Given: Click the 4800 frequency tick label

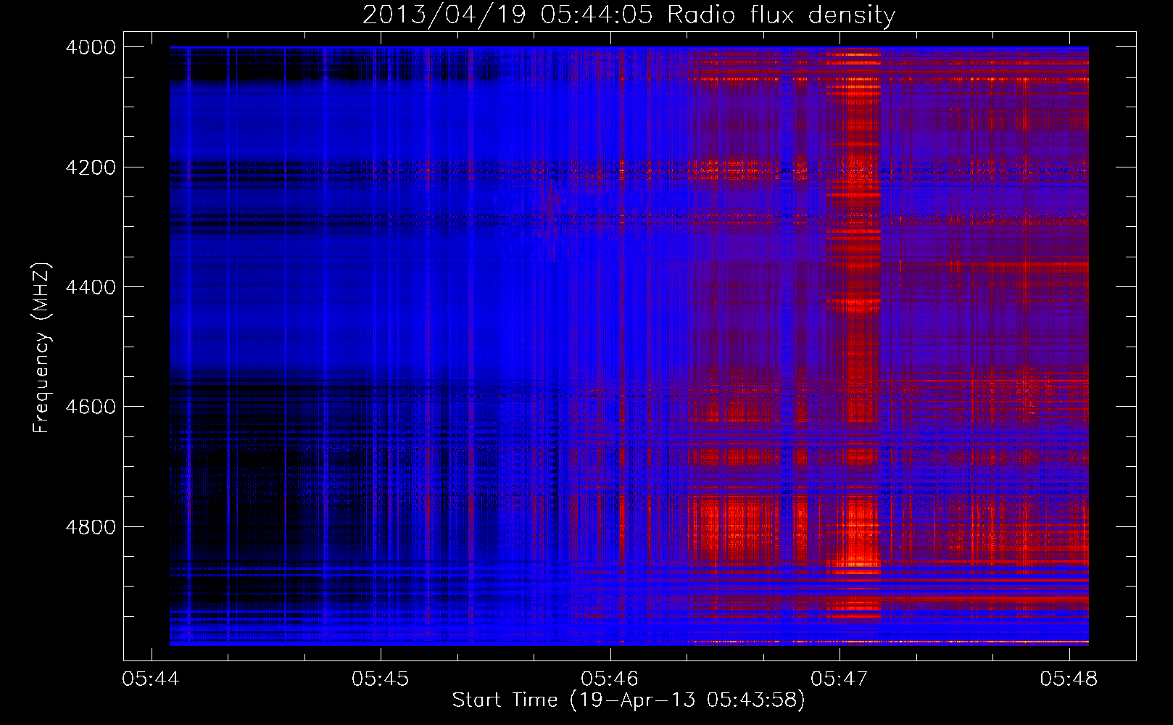Looking at the screenshot, I should [91, 527].
